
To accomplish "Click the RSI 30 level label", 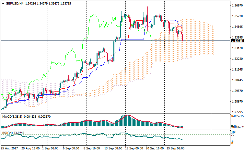I will click(233, 141).
